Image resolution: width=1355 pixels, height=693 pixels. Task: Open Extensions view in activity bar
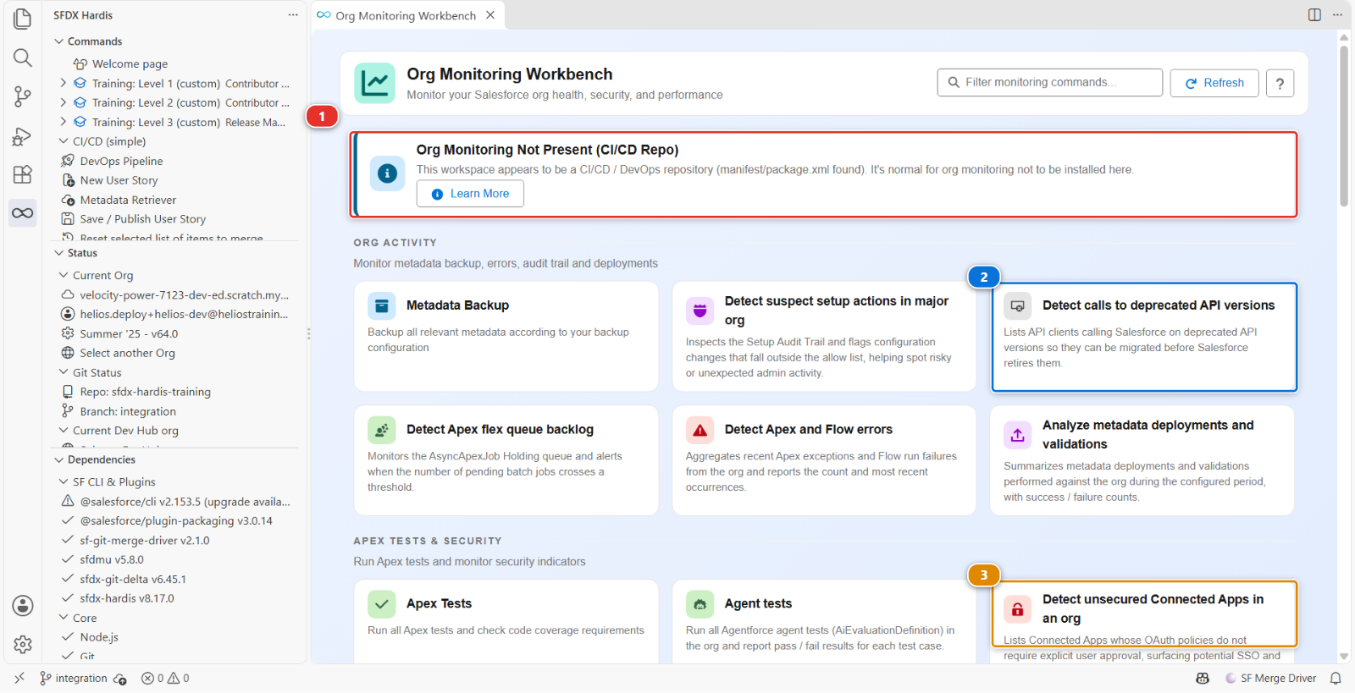pyautogui.click(x=23, y=174)
